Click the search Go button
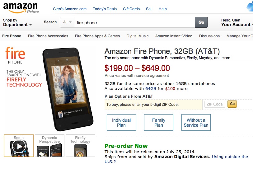Image resolution: width=253 pixels, height=169 pixels. (x=201, y=22)
